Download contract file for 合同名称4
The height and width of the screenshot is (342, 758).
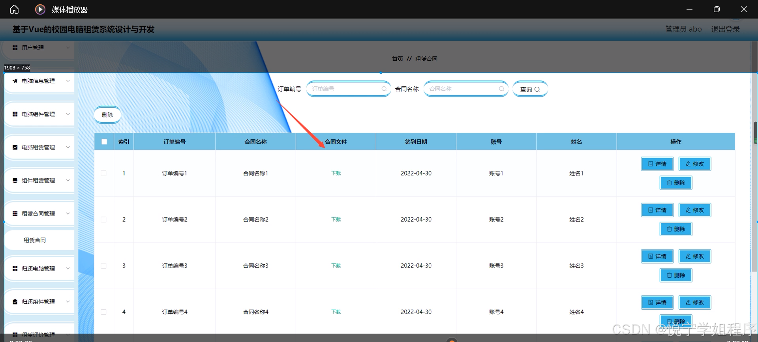[x=336, y=312]
